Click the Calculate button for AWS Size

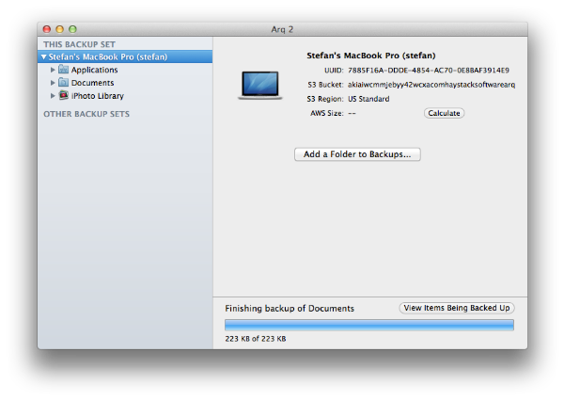444,113
